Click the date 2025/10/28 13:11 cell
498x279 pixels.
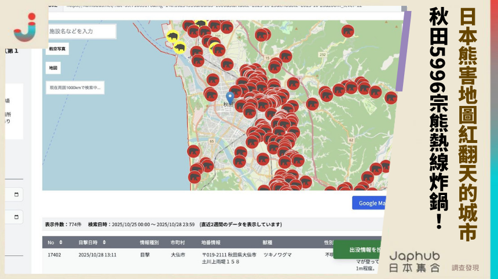point(97,255)
